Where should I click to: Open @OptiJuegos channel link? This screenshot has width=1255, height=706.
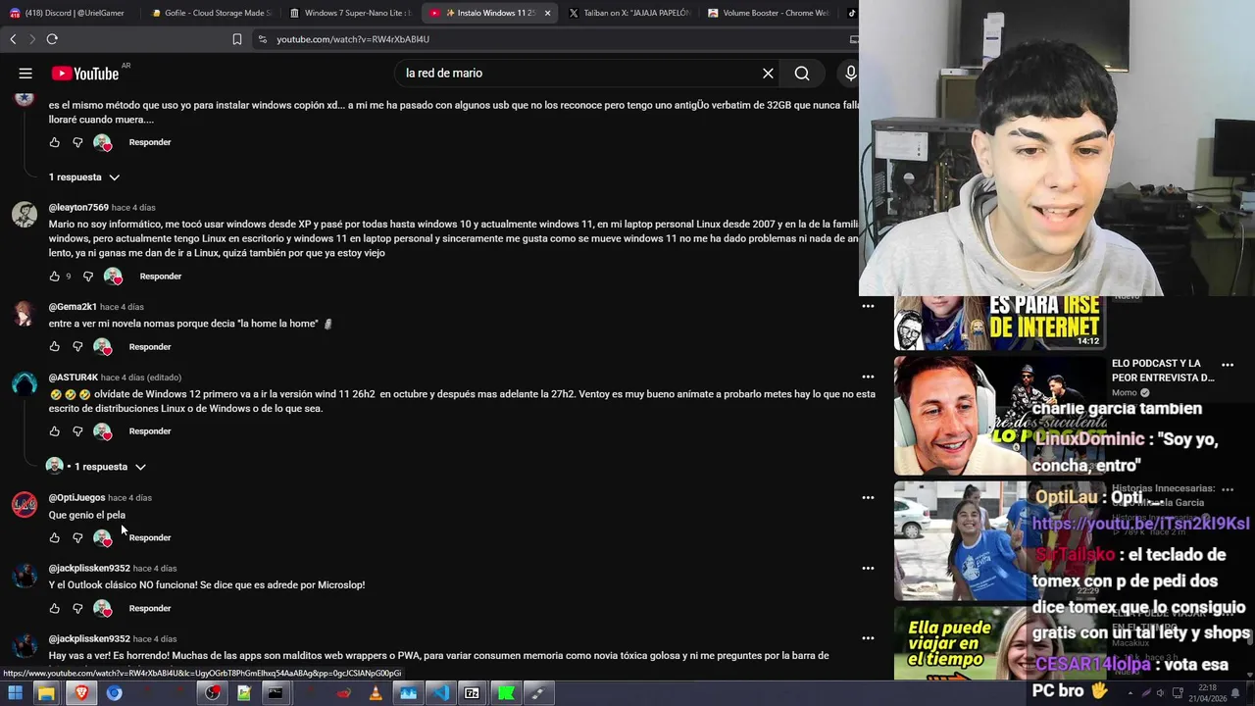76,498
